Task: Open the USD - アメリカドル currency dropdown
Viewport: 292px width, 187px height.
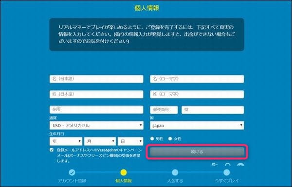Action: point(96,125)
